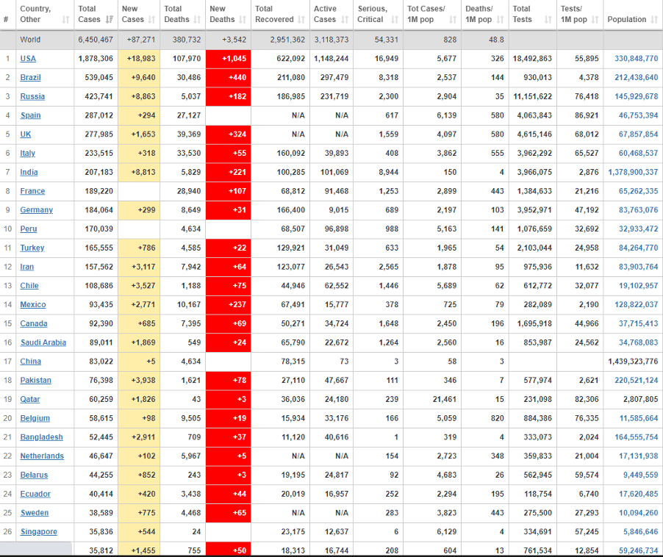Viewport: 663px width, 557px height.
Task: Select World total cases 6,450,467
Action: tap(96, 40)
